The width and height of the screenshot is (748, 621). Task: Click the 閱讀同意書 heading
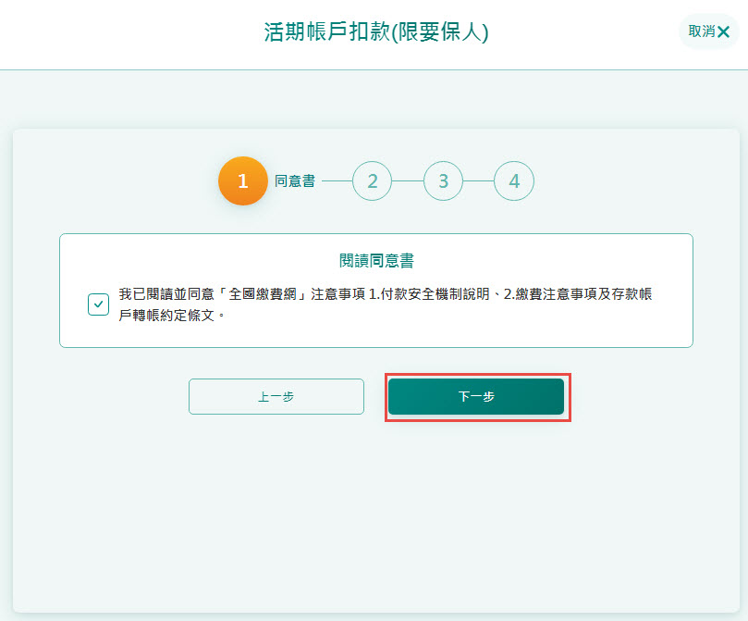376,261
